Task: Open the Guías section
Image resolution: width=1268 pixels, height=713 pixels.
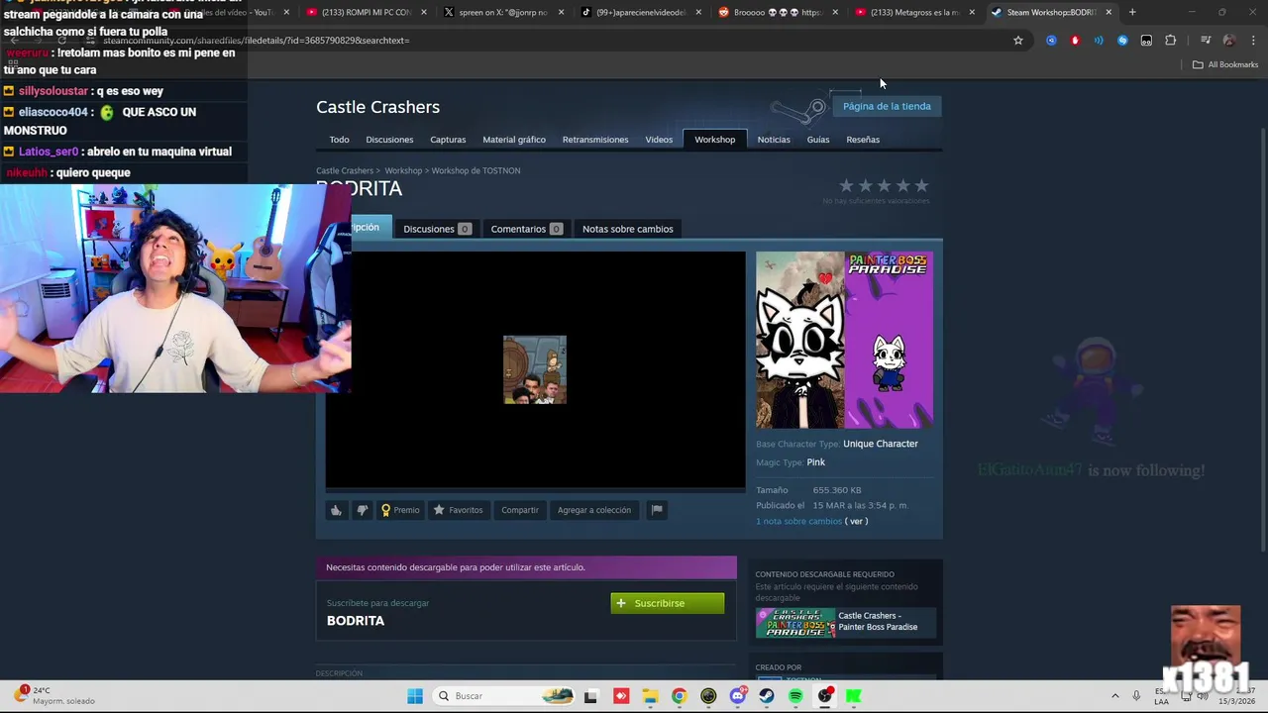Action: (x=818, y=140)
